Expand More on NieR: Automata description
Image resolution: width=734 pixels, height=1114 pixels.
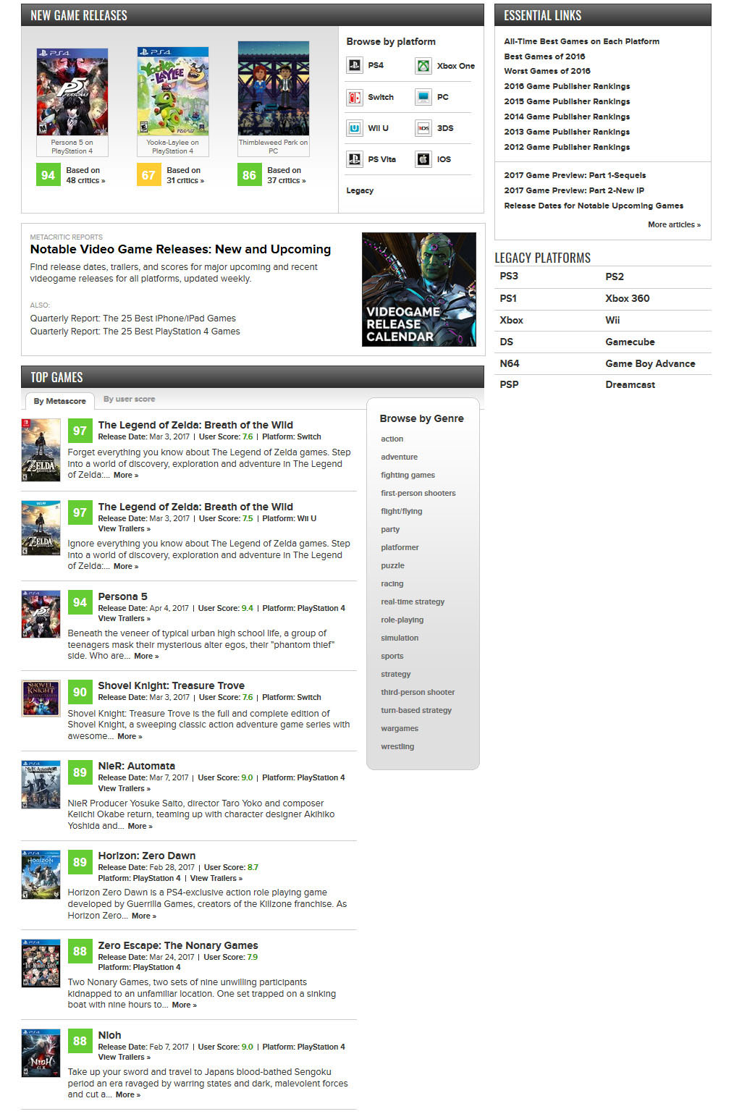click(x=140, y=826)
